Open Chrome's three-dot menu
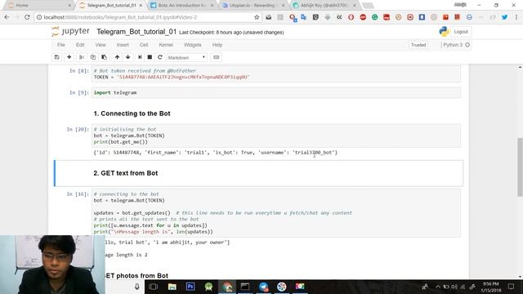Viewport: 523px width, 294px height. coord(516,17)
